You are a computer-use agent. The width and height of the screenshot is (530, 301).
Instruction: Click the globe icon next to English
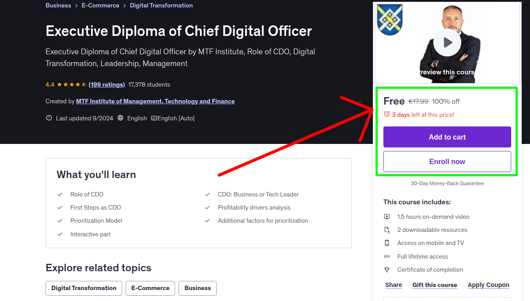coord(120,118)
